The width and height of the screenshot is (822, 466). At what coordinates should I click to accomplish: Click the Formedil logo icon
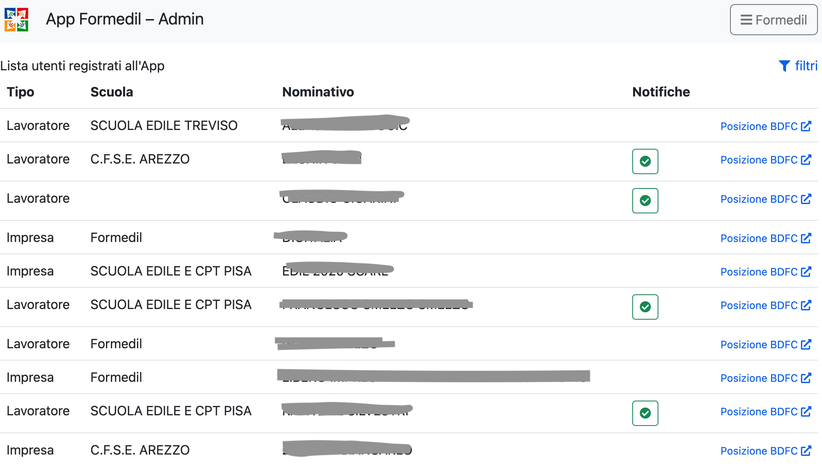[x=16, y=20]
